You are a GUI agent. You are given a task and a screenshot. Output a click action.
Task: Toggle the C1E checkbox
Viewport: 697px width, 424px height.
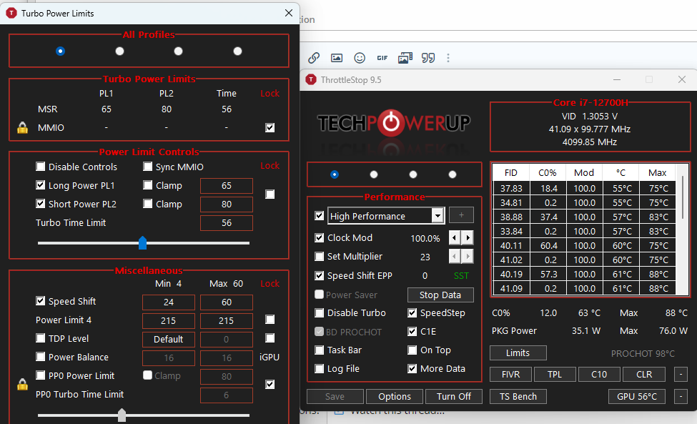pyautogui.click(x=412, y=332)
